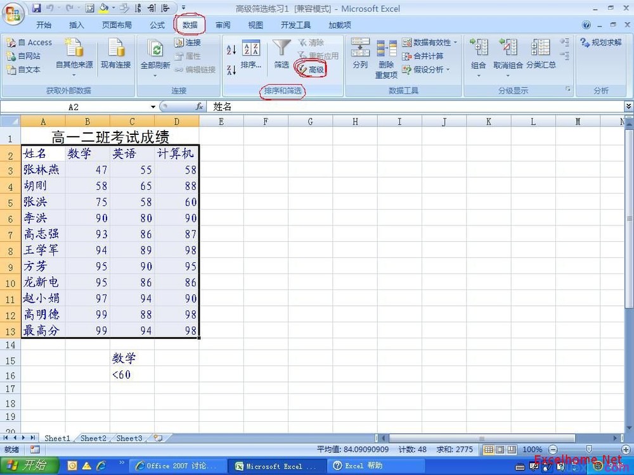This screenshot has width=634, height=475.
Task: Click Consolidate (合并计算)
Action: pos(423,56)
